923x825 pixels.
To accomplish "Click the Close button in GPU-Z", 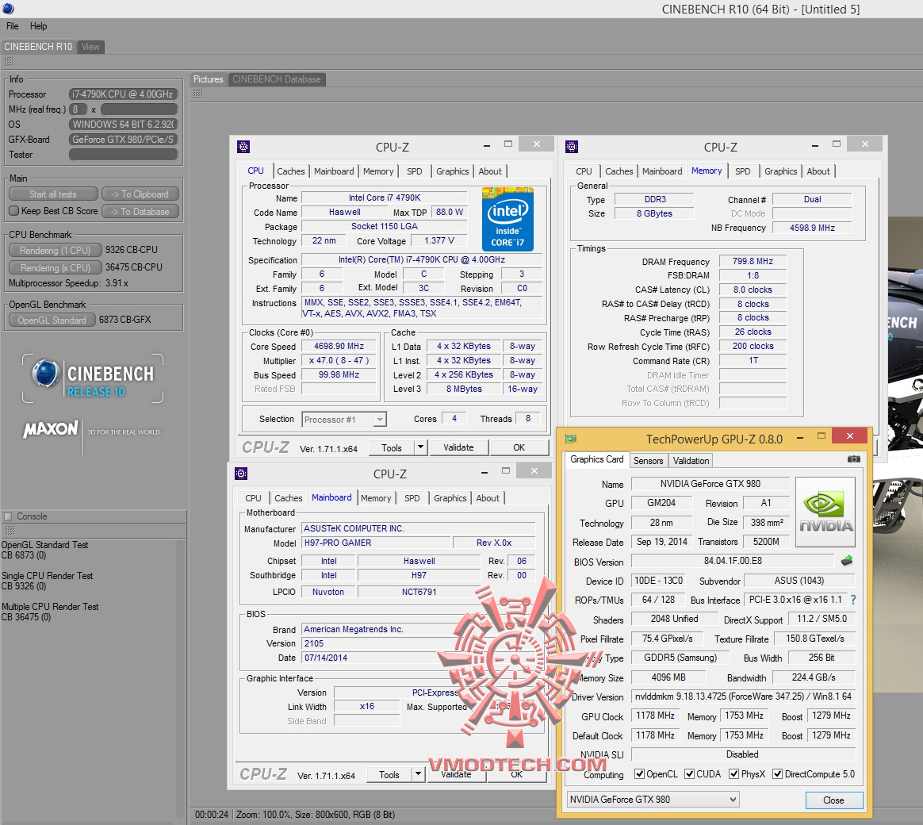I will click(833, 800).
